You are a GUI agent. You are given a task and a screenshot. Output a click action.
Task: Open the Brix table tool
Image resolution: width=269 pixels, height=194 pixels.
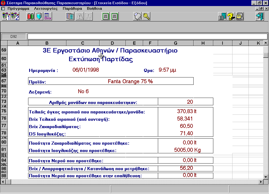click(x=48, y=17)
